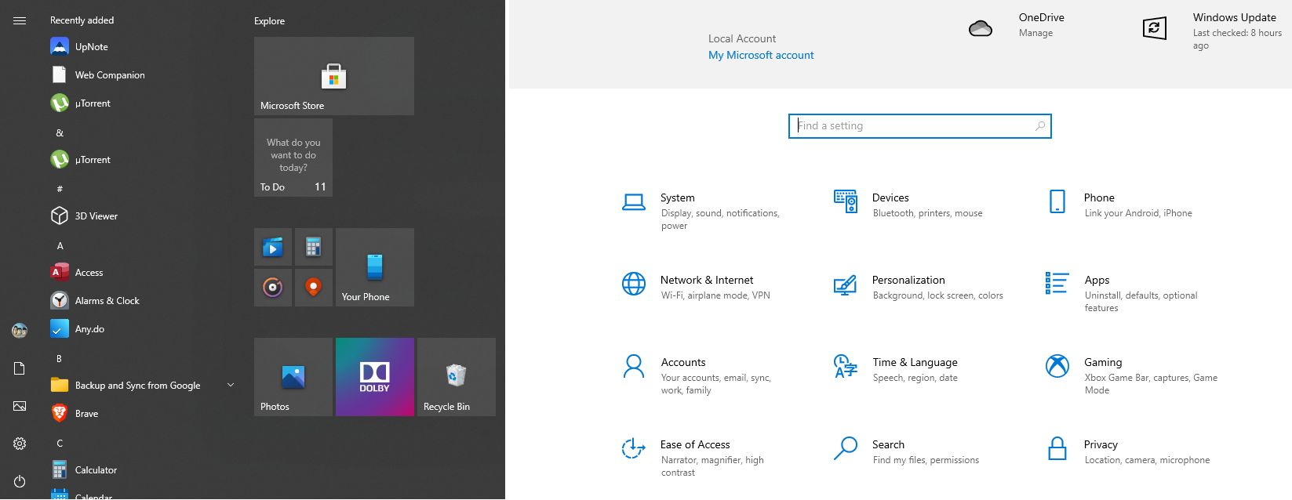Open Time & Language settings
Viewport: 1292px width, 500px height.
[896, 369]
